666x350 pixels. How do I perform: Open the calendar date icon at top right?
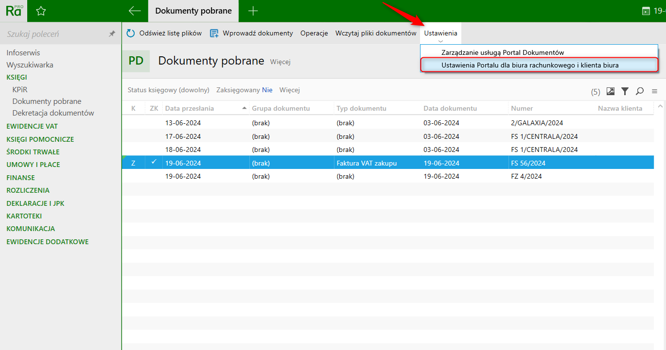[x=646, y=11]
